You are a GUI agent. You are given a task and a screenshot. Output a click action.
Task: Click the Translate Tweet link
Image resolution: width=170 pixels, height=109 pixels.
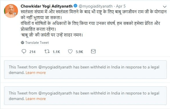pyautogui.click(x=37, y=43)
